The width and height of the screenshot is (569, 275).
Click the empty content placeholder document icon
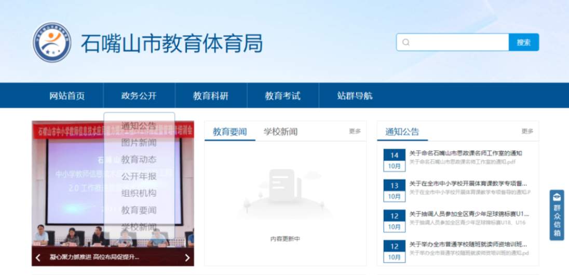click(x=285, y=186)
